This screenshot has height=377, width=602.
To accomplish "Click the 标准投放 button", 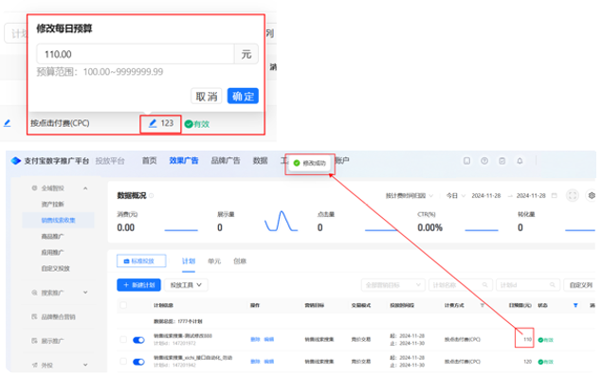I will [141, 261].
